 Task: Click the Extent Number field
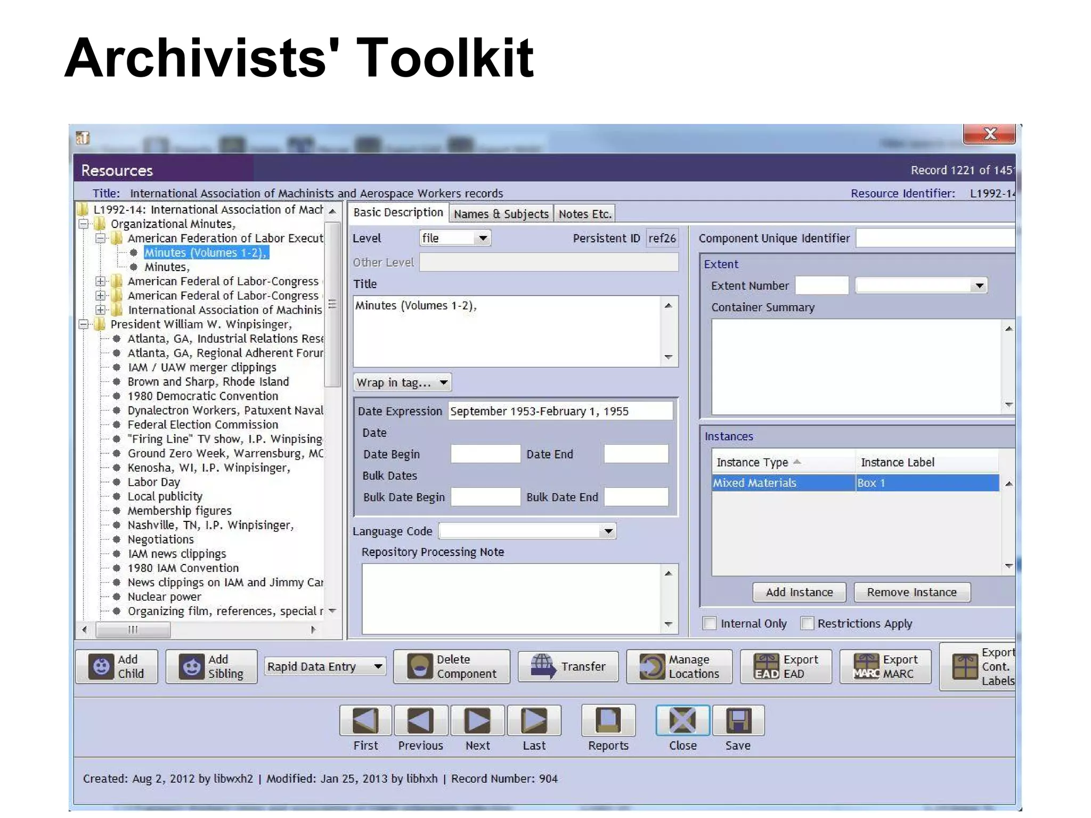pyautogui.click(x=822, y=286)
